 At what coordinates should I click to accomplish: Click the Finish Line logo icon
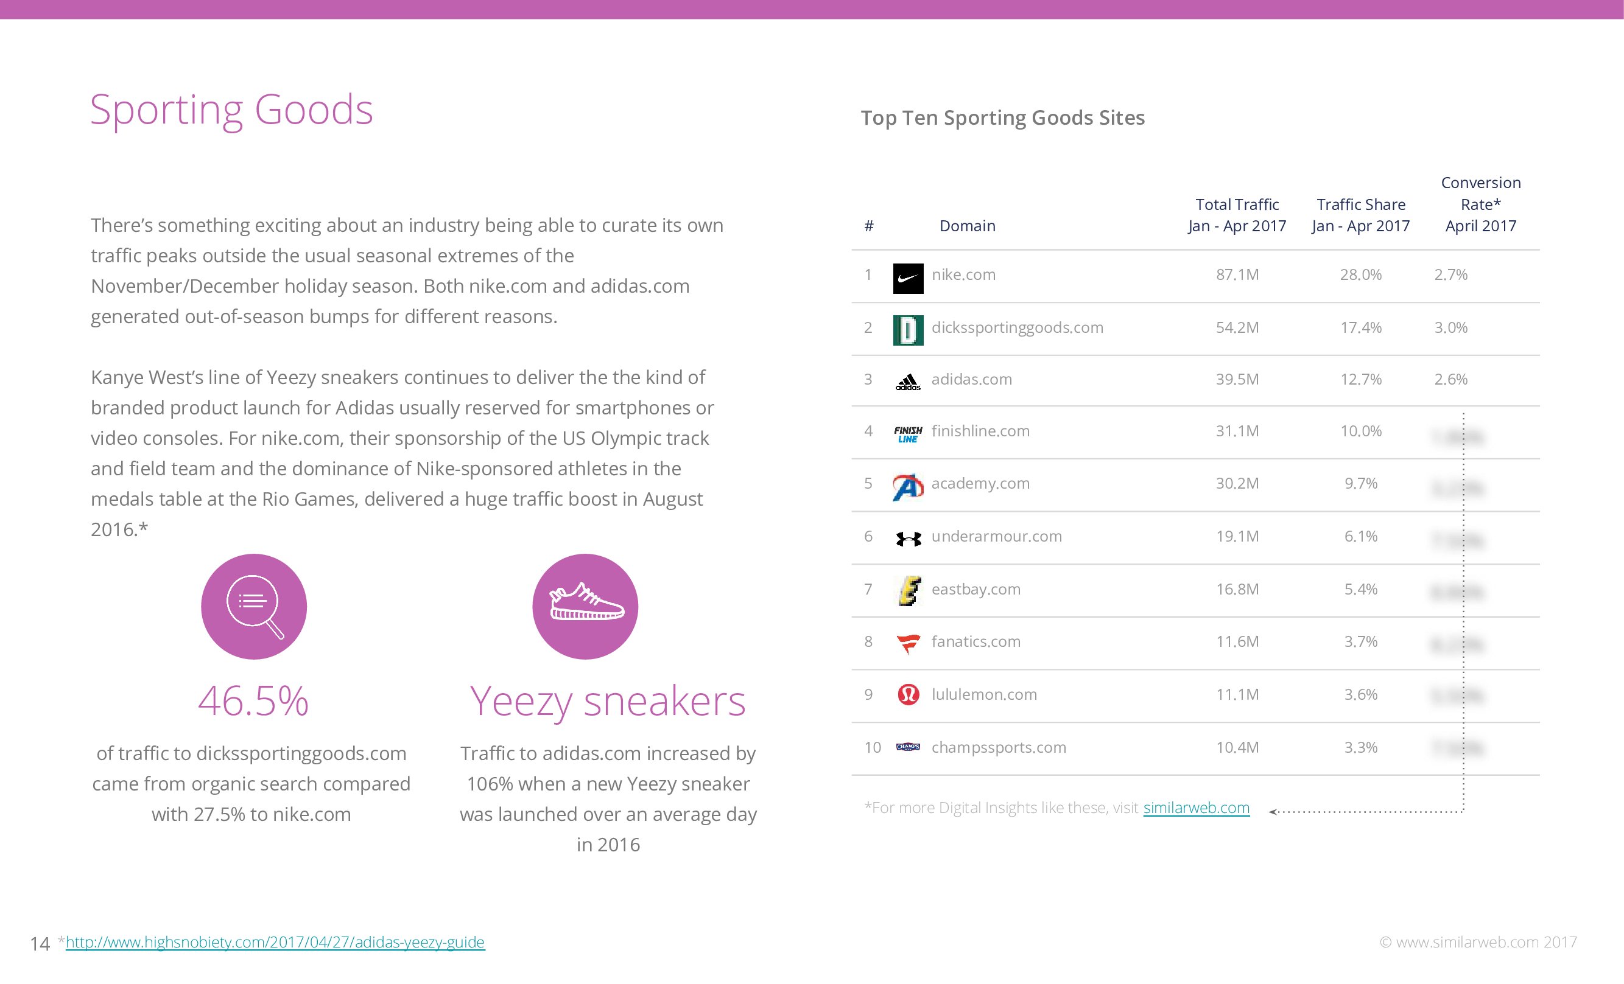pyautogui.click(x=907, y=434)
